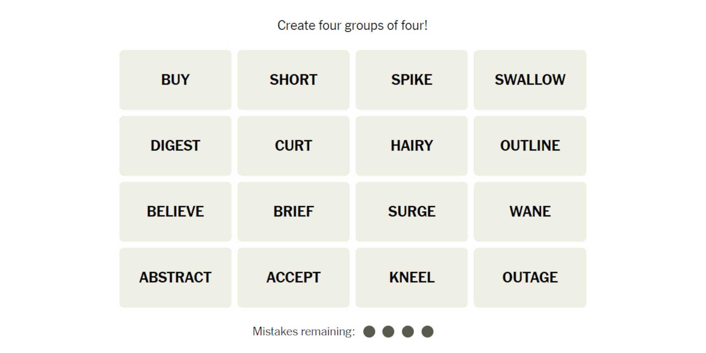The width and height of the screenshot is (706, 353).
Task: Select the SWALLOW tile
Action: click(530, 80)
